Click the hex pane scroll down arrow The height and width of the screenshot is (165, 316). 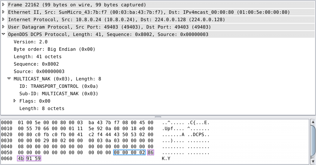click(x=313, y=161)
